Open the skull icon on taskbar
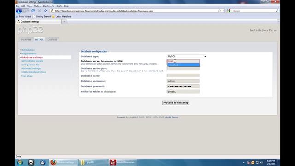The image size is (295, 166). [31, 162]
